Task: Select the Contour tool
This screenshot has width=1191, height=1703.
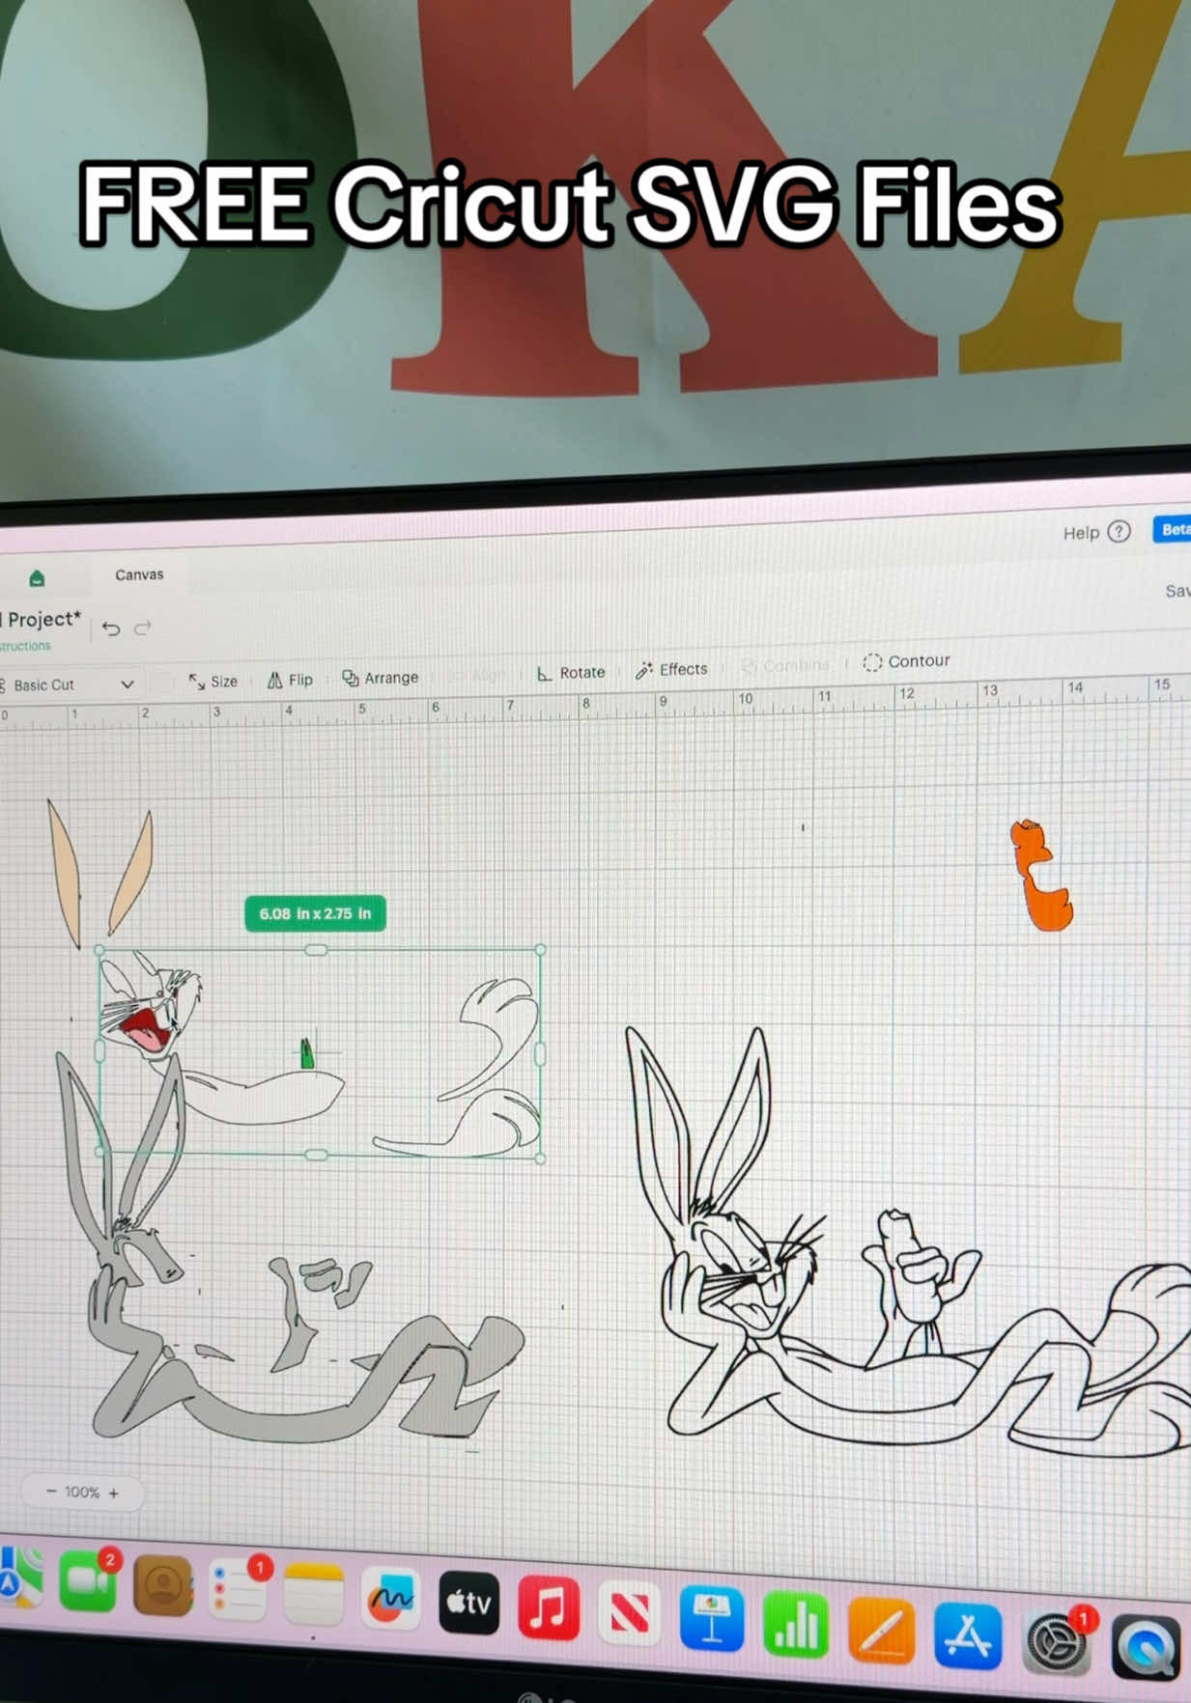Action: pos(906,661)
